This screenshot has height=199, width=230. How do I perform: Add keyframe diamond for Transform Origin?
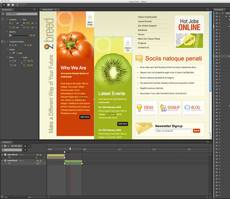point(7,42)
